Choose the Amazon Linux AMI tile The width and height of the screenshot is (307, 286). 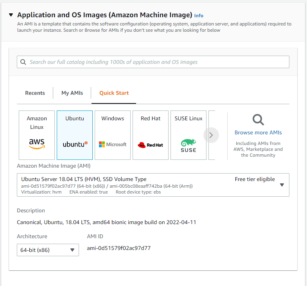pos(37,135)
